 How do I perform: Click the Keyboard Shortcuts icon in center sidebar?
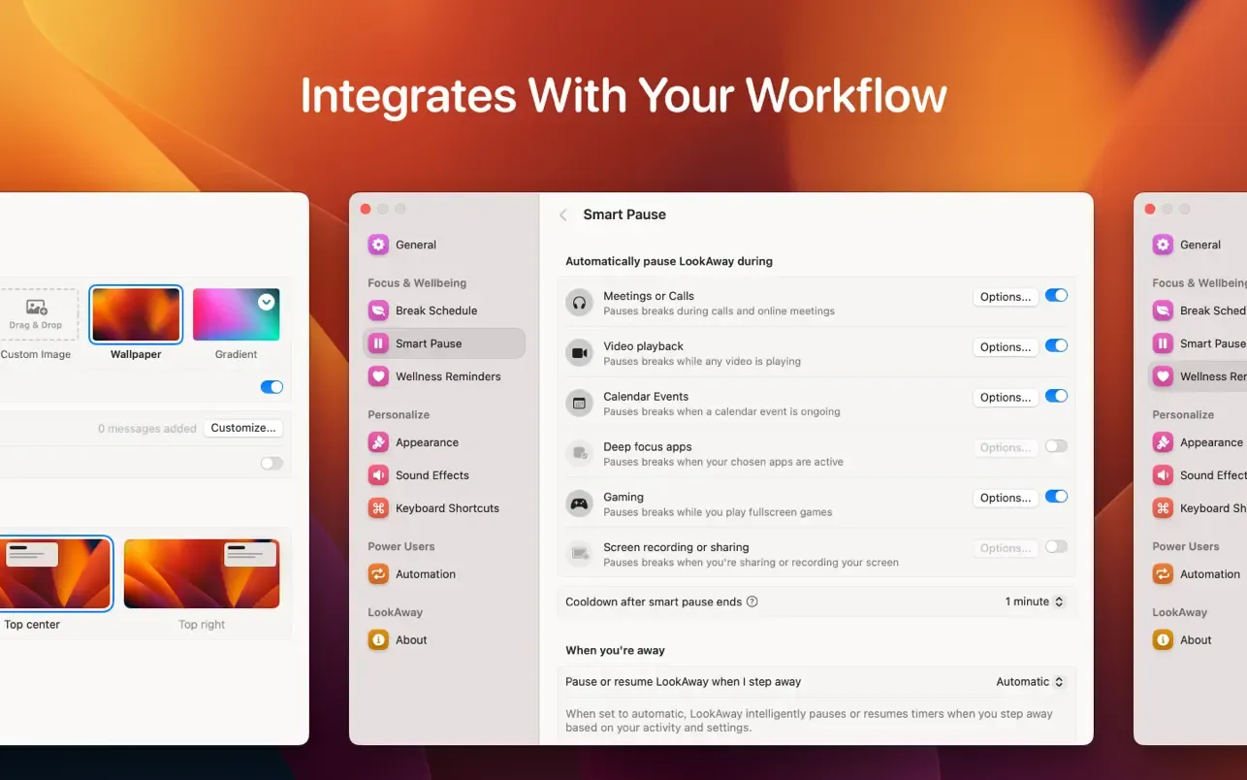[378, 508]
